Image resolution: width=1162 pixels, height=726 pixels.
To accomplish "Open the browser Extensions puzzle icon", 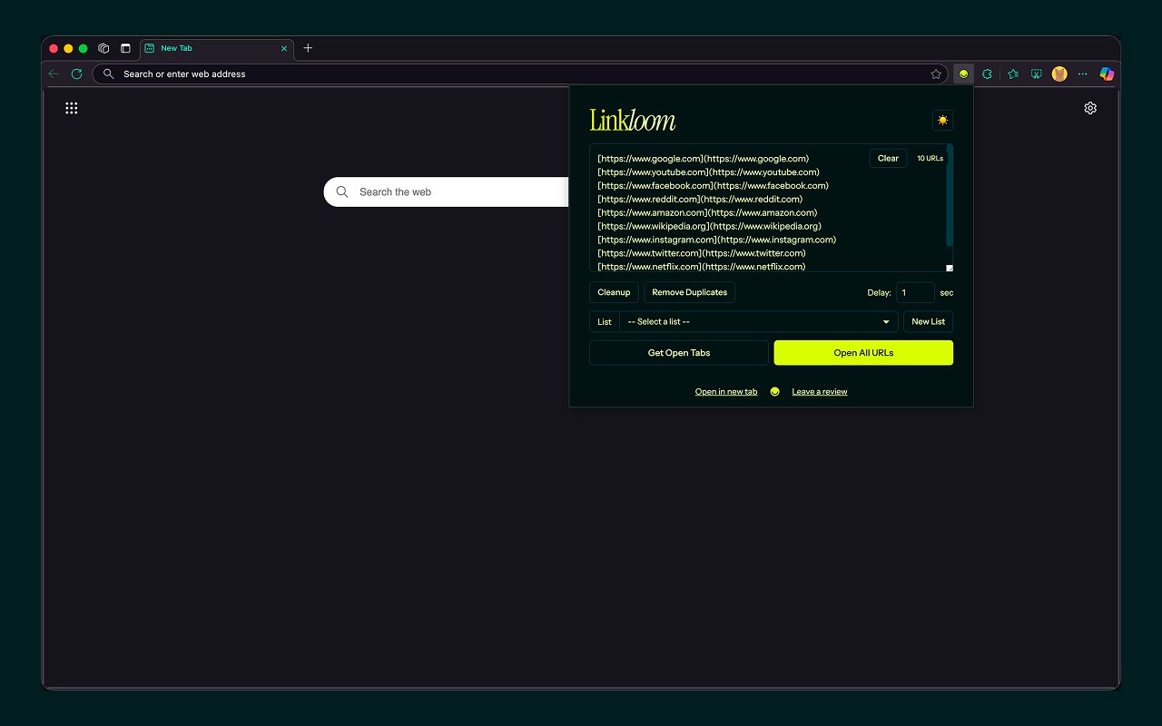I will 987,74.
